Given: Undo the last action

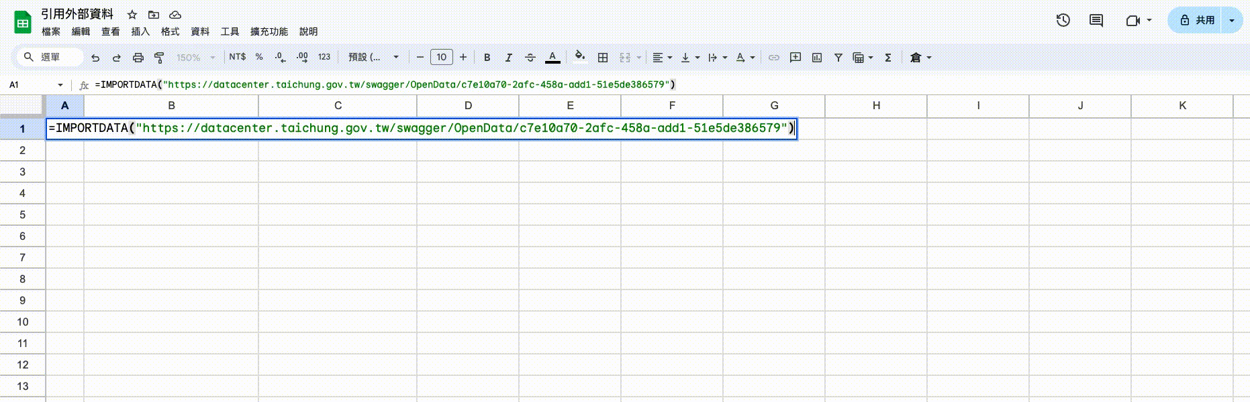Looking at the screenshot, I should click(95, 58).
